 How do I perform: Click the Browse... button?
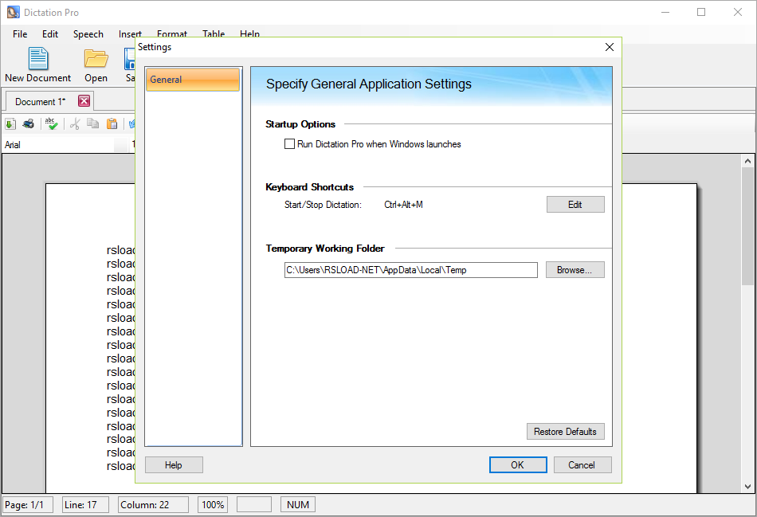pyautogui.click(x=575, y=270)
